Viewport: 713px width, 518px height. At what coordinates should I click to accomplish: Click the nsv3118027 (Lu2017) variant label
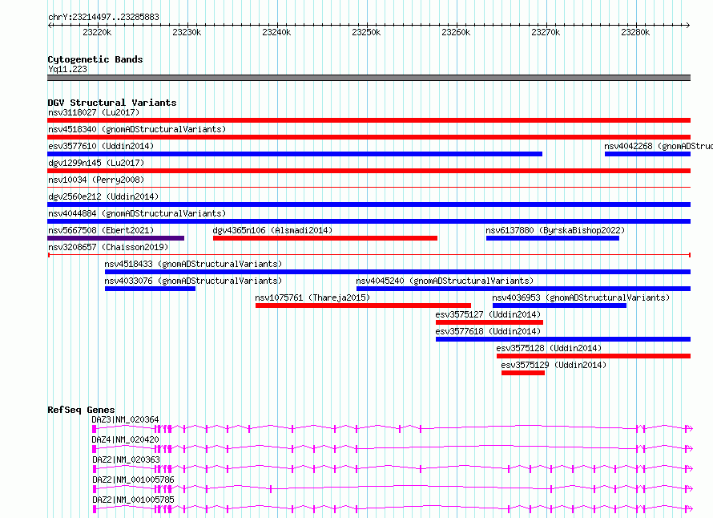click(94, 112)
